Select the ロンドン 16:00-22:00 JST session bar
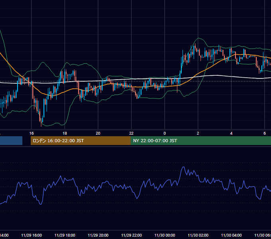This screenshot has width=271, height=239. point(81,141)
